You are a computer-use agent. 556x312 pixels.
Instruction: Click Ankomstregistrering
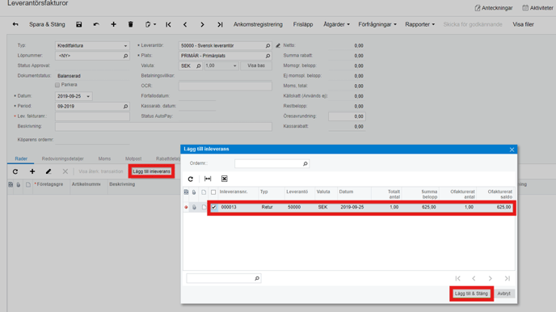258,24
